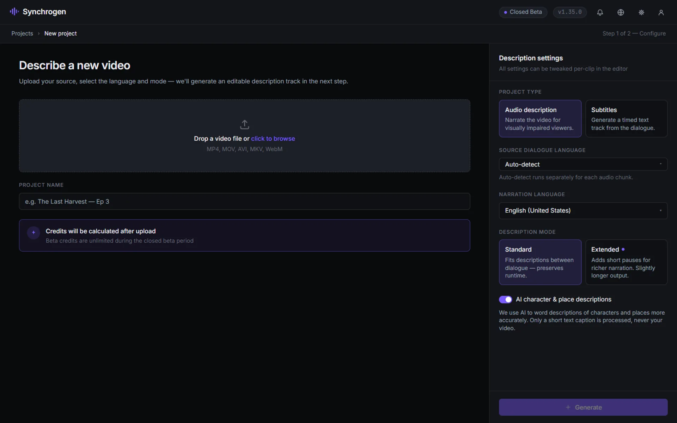677x423 pixels.
Task: Choose the Standard description mode
Action: [x=540, y=262]
